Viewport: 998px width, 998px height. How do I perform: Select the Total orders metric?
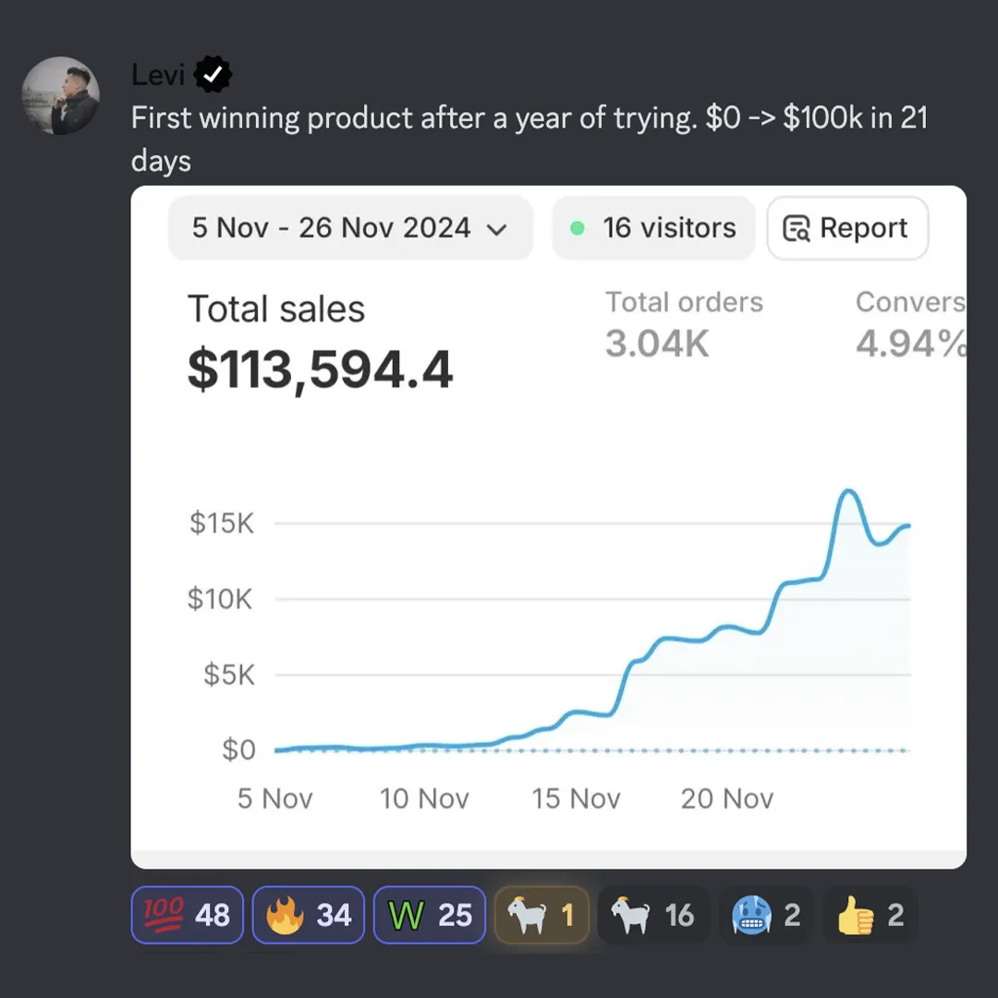pyautogui.click(x=684, y=324)
